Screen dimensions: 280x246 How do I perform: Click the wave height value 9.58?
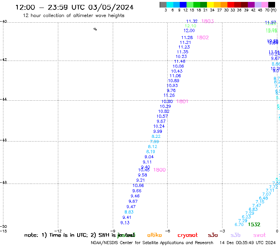point(143,175)
